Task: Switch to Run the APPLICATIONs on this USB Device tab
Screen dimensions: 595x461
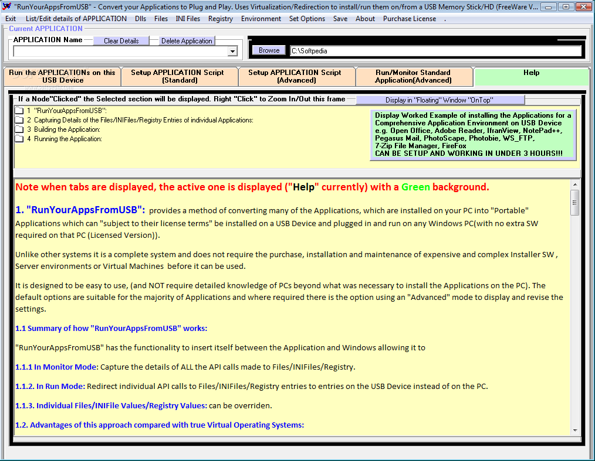Action: pyautogui.click(x=62, y=76)
